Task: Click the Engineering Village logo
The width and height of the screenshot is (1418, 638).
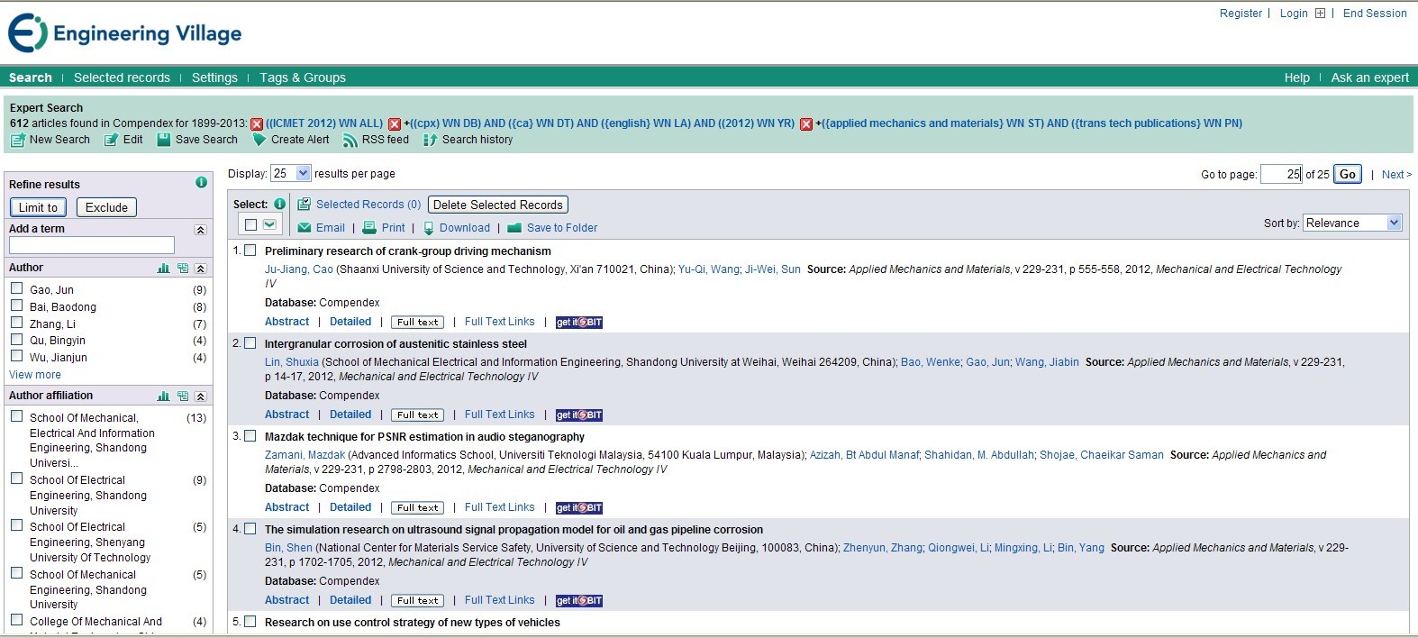Action: pyautogui.click(x=125, y=33)
